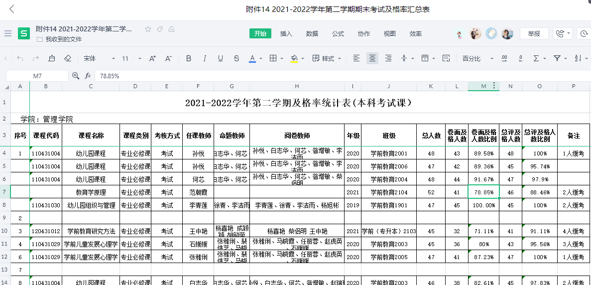Viewport: 591px width, 285px height.
Task: Click the history clock icon
Action: tap(585, 33)
